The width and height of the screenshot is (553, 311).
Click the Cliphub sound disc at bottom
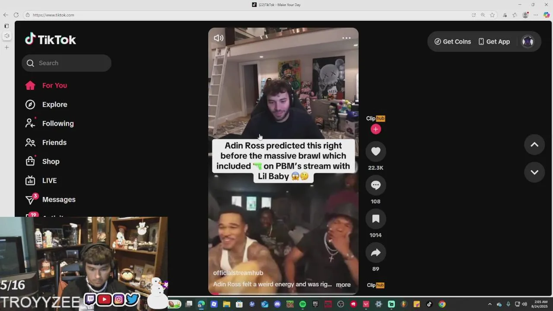375,285
